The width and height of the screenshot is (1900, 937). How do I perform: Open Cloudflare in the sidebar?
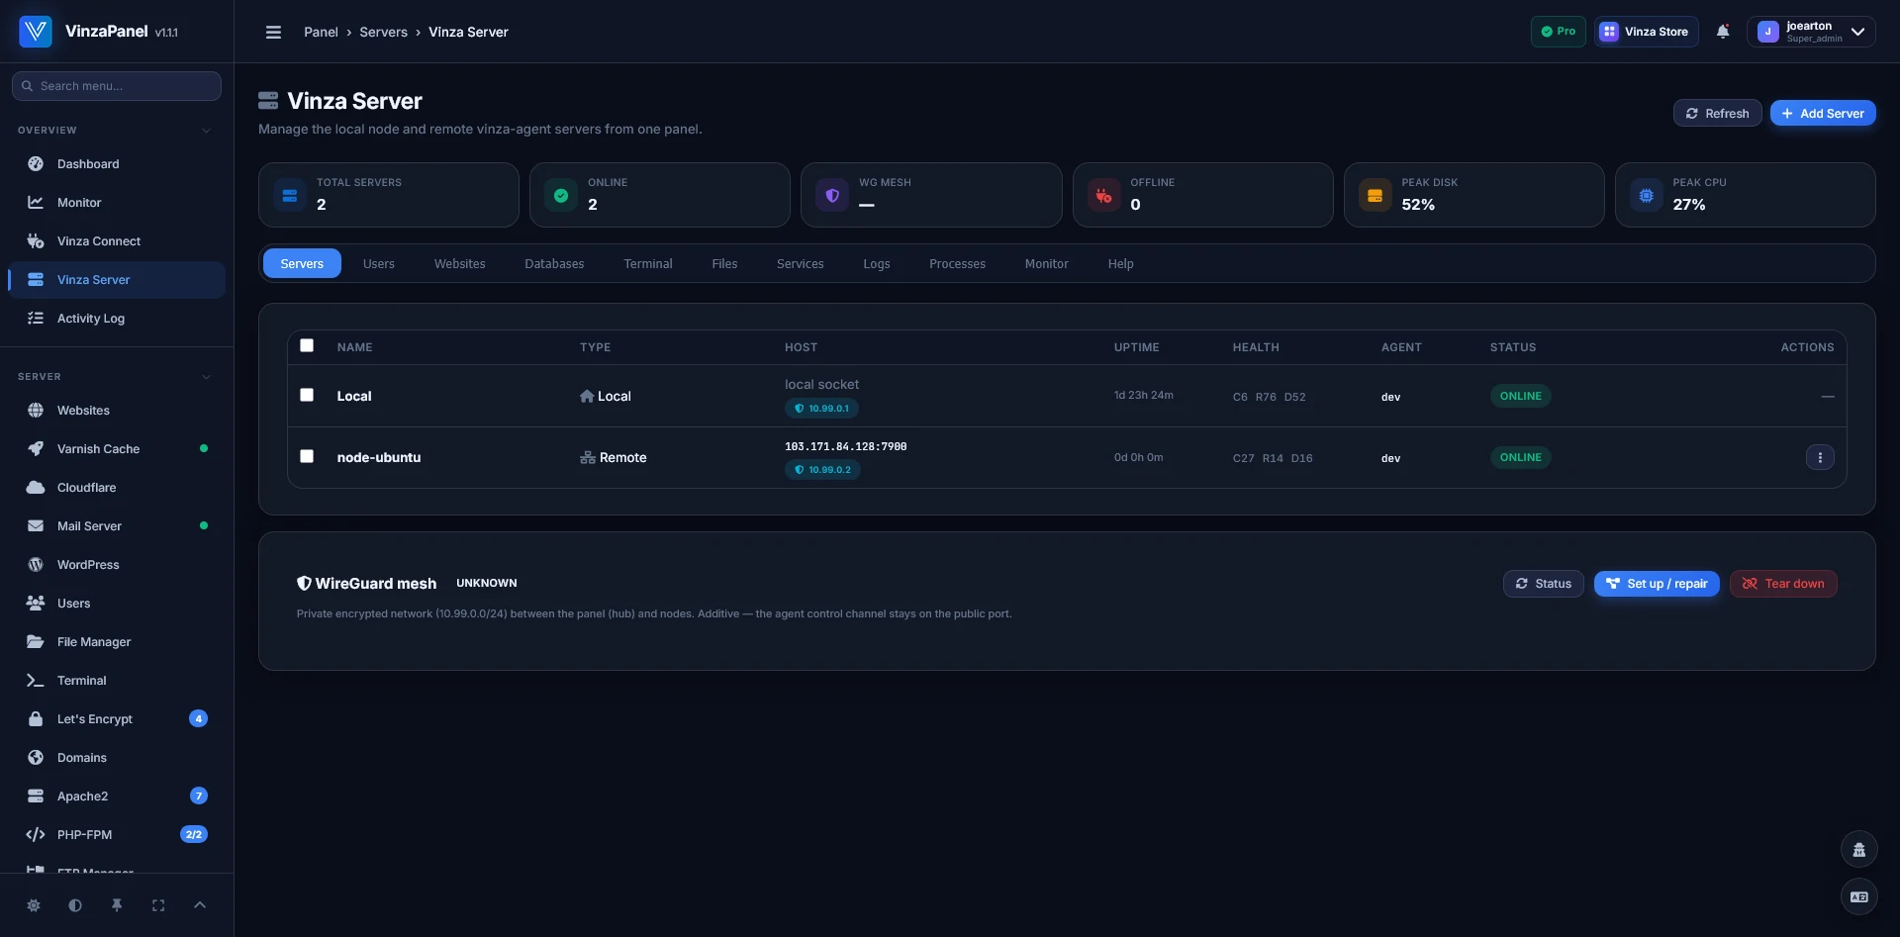(x=117, y=488)
